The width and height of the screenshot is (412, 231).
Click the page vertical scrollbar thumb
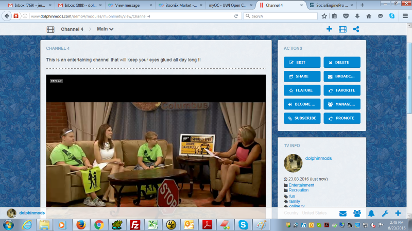pos(409,78)
